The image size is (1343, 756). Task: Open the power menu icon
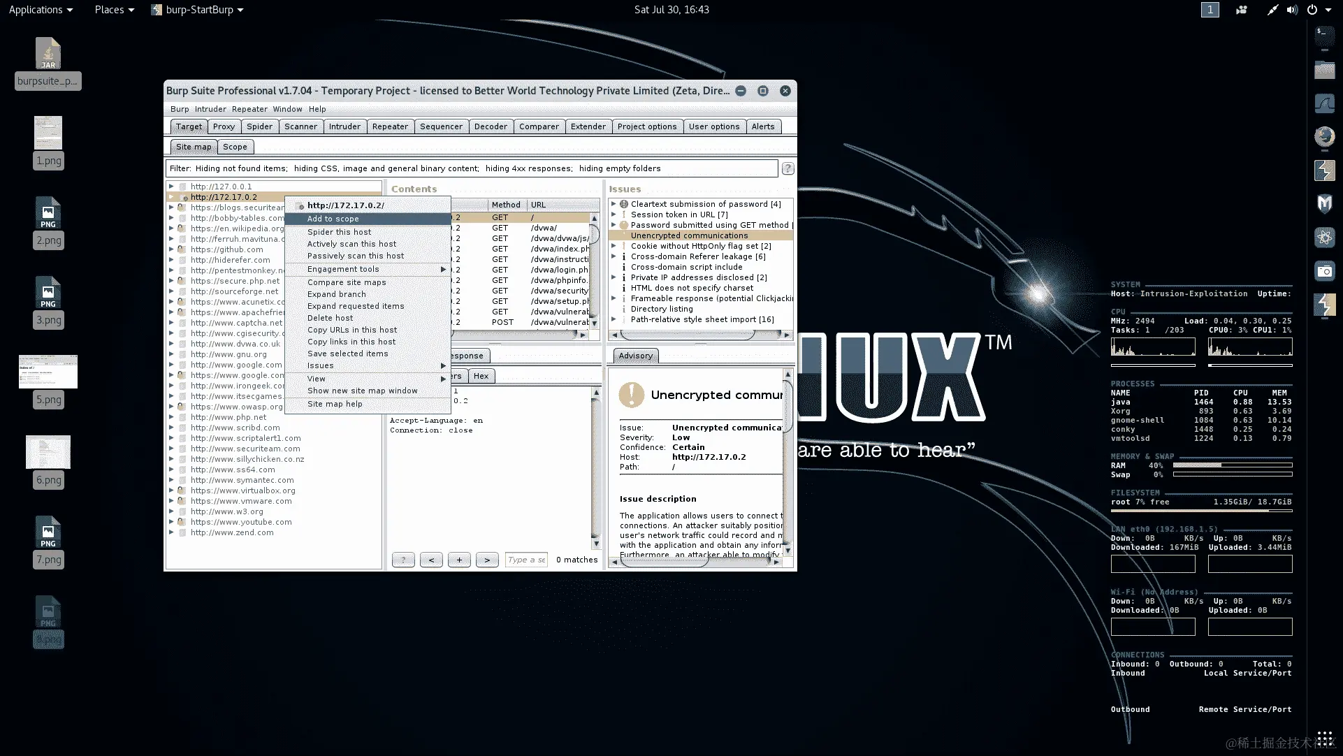click(1312, 10)
